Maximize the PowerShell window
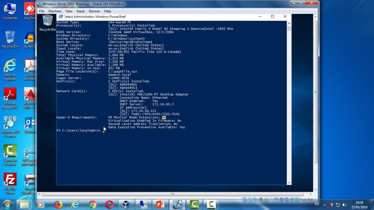This screenshot has height=210, width=374. (273, 17)
